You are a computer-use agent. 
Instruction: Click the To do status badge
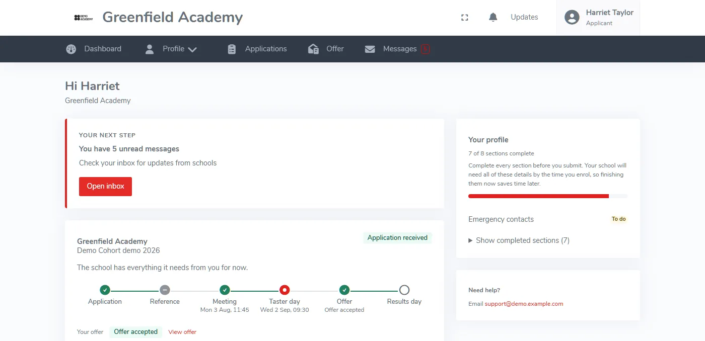(x=619, y=219)
